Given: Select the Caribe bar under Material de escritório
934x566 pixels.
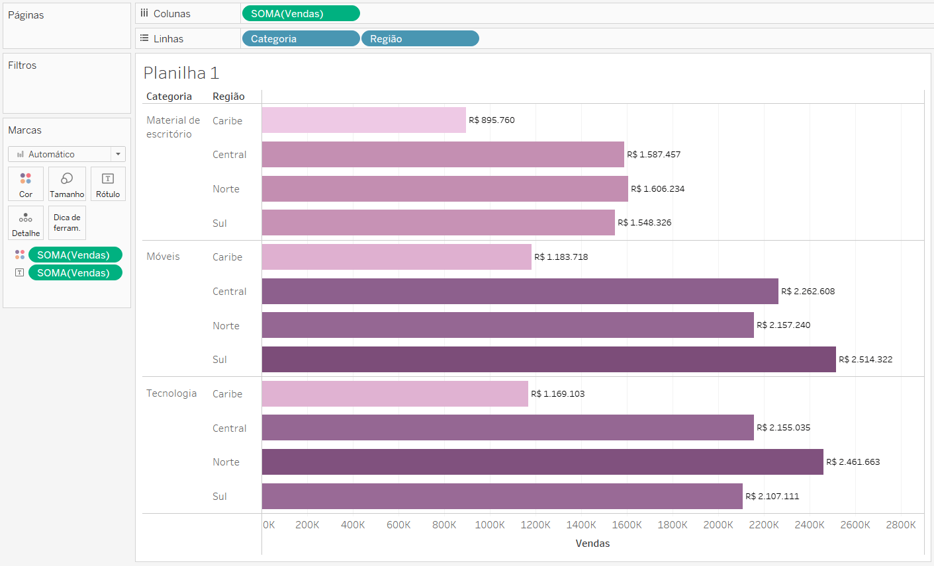Looking at the screenshot, I should click(364, 120).
